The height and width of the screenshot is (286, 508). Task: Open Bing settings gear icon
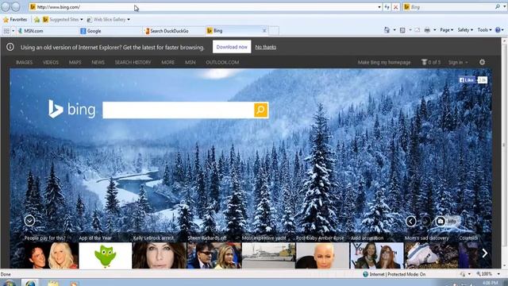[x=482, y=62]
